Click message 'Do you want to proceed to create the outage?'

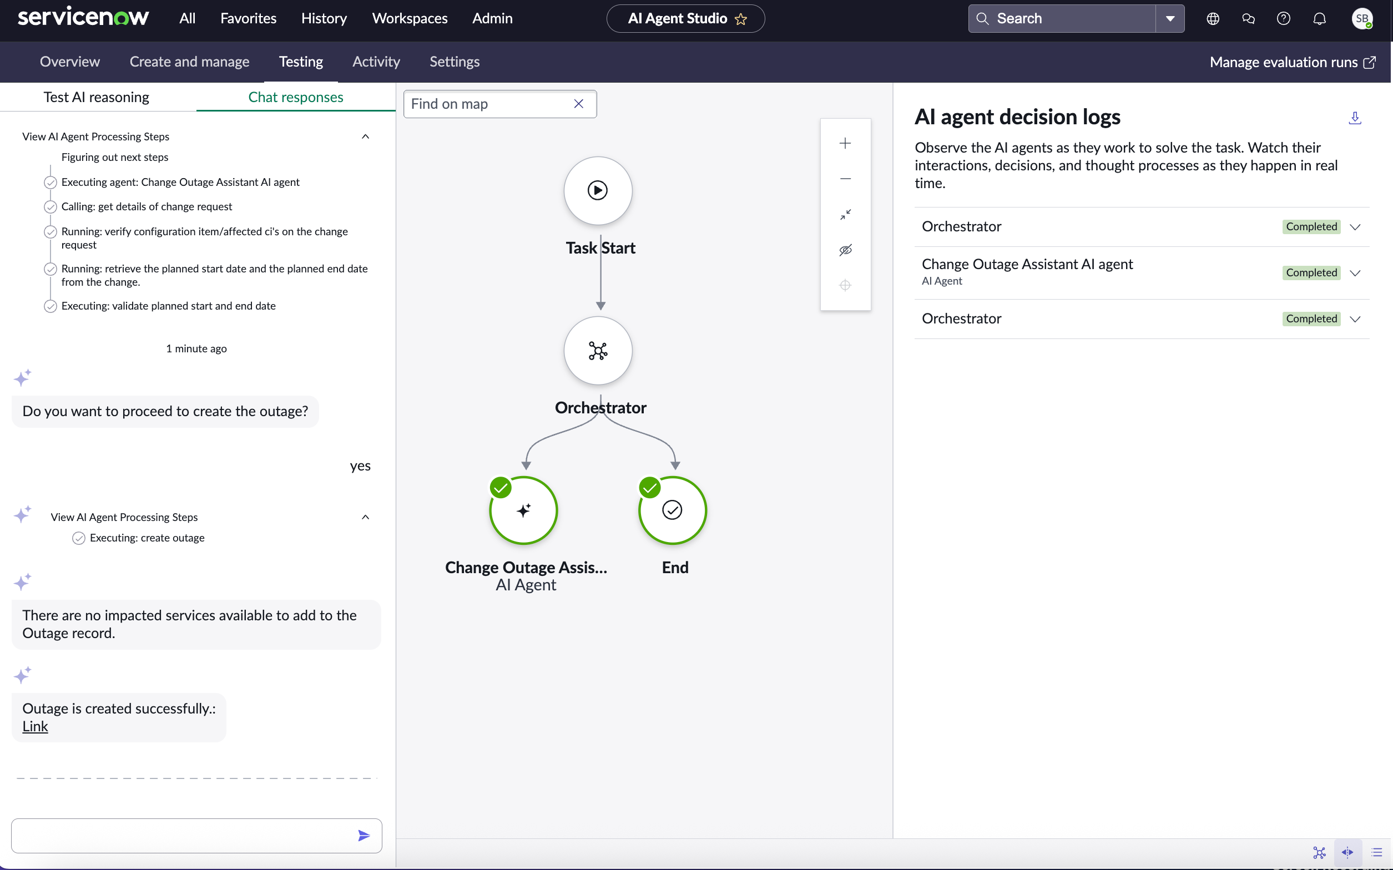tap(165, 411)
